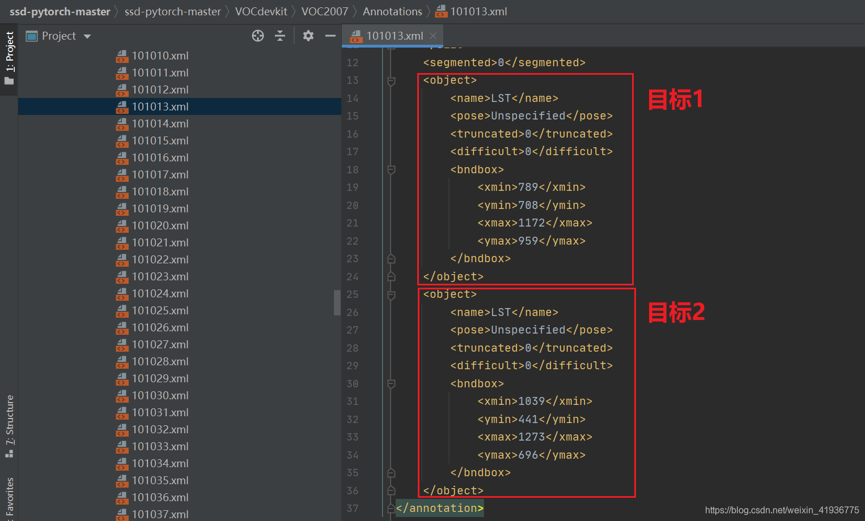Select file 101011.xml in tree
The width and height of the screenshot is (865, 521).
coord(160,72)
